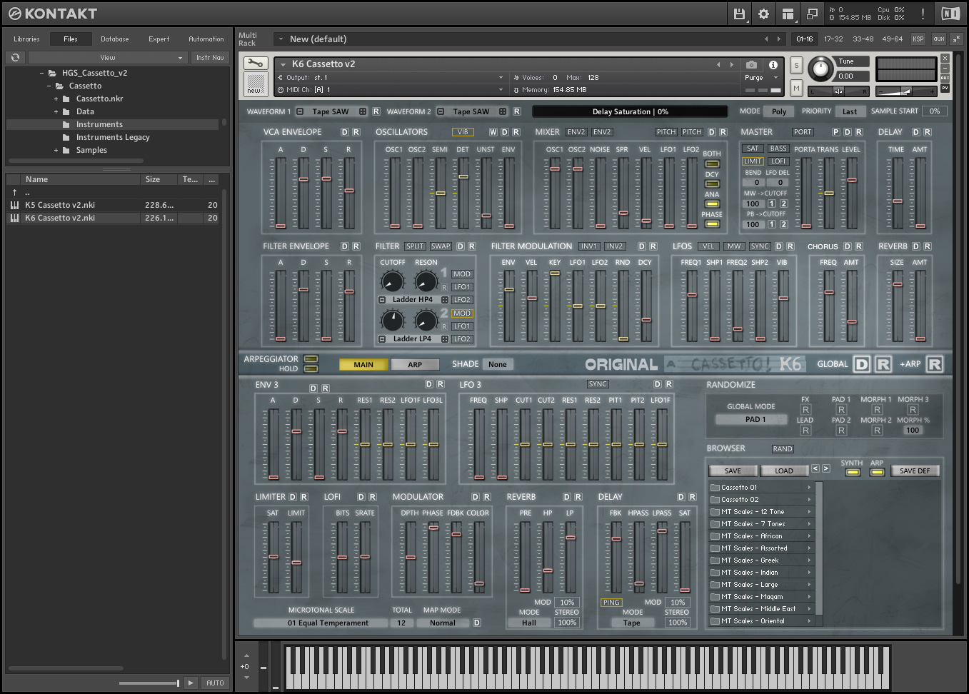This screenshot has height=694, width=969.
Task: Open the Purge dropdown
Action: 762,78
